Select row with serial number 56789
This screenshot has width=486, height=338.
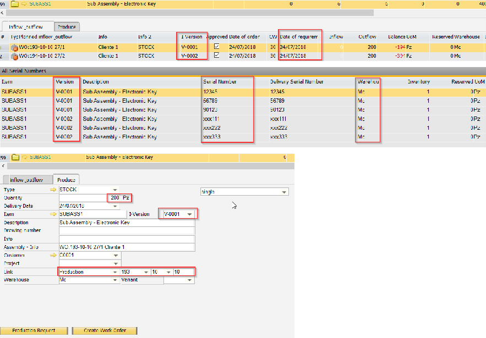pyautogui.click(x=243, y=101)
